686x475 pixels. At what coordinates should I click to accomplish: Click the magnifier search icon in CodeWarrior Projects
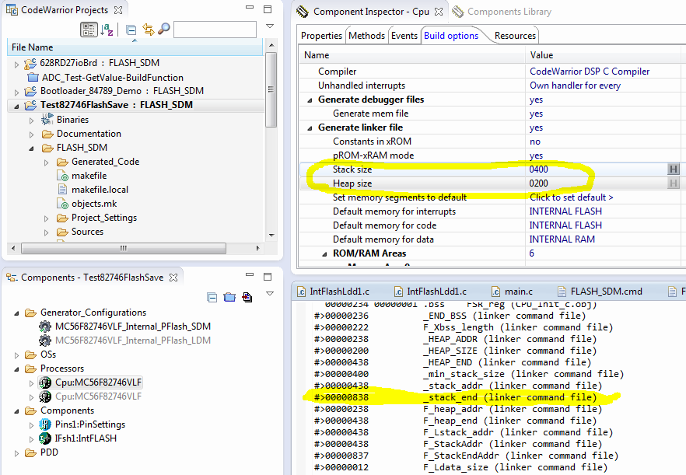(163, 30)
